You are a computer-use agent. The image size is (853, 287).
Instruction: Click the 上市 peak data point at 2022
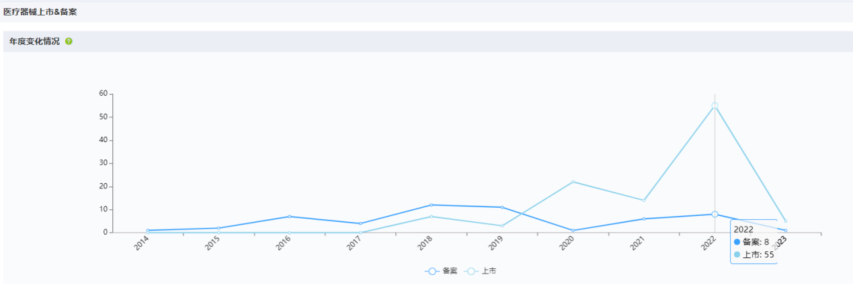pos(715,105)
